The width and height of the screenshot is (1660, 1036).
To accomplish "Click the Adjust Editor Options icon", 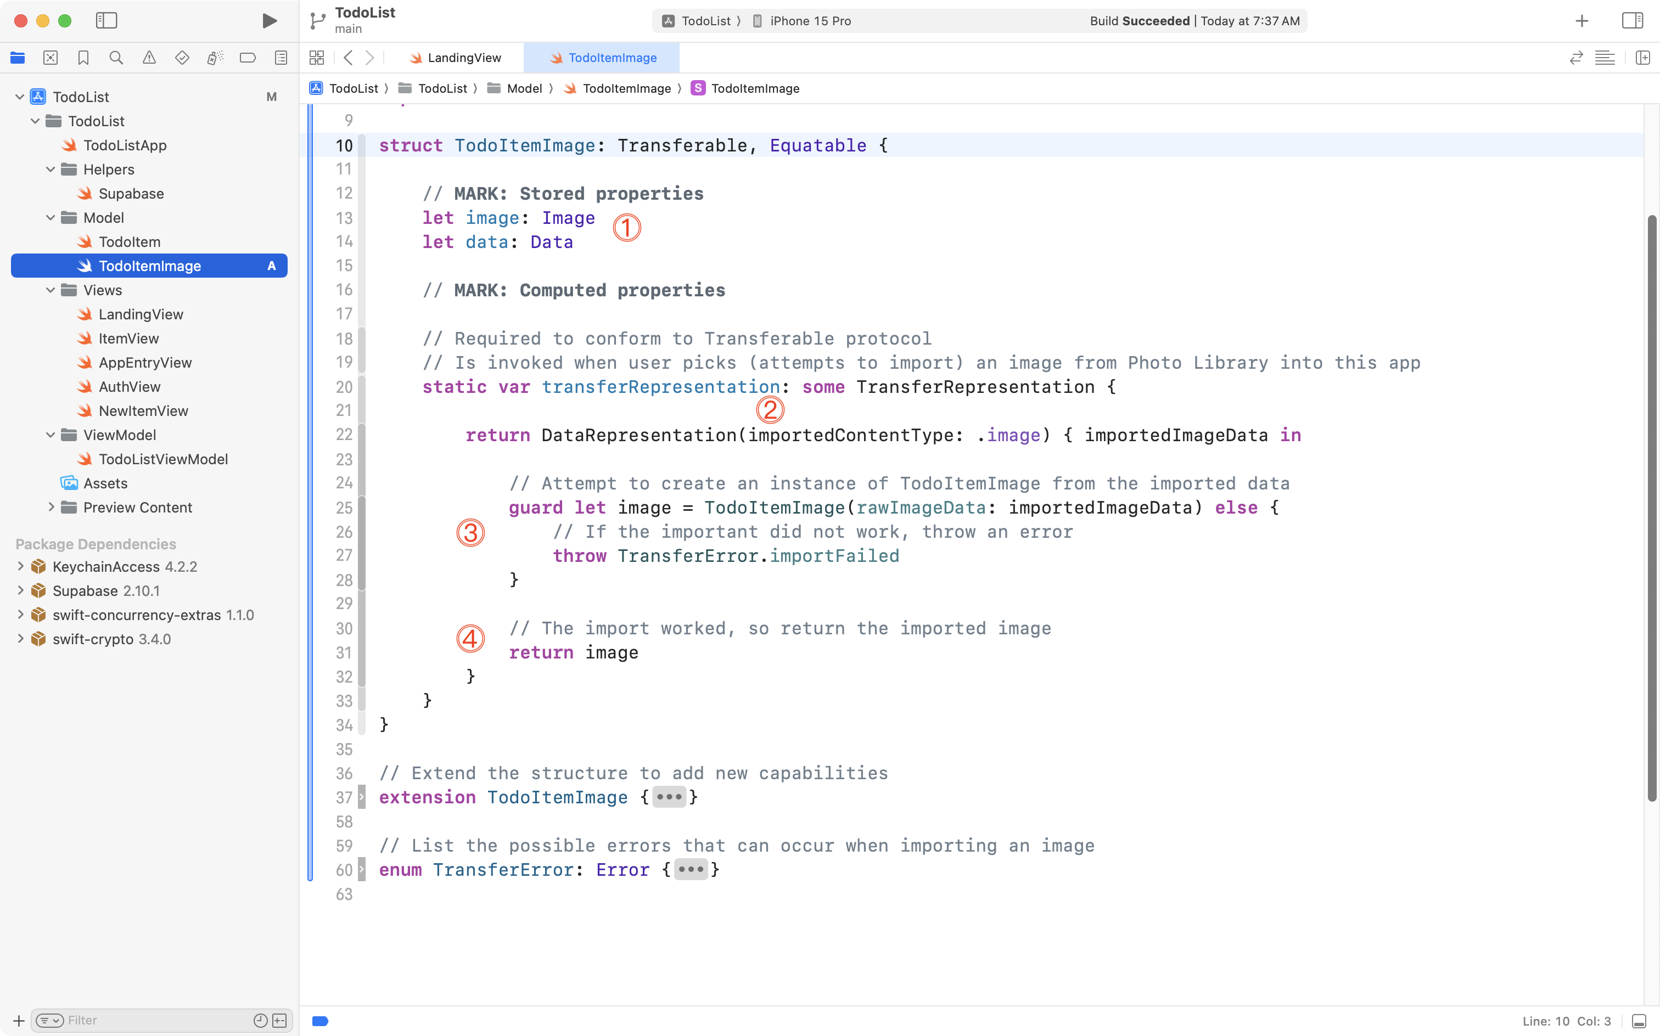I will click(x=1606, y=58).
